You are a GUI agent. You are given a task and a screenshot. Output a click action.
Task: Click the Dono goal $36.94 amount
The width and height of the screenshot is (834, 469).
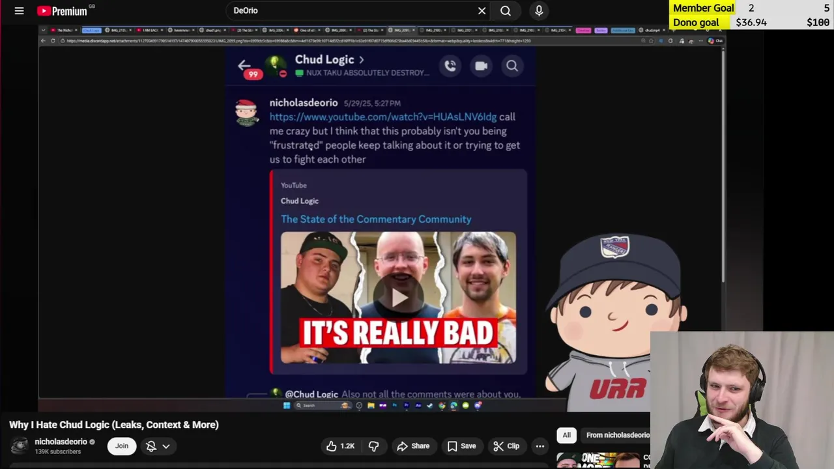pos(751,22)
